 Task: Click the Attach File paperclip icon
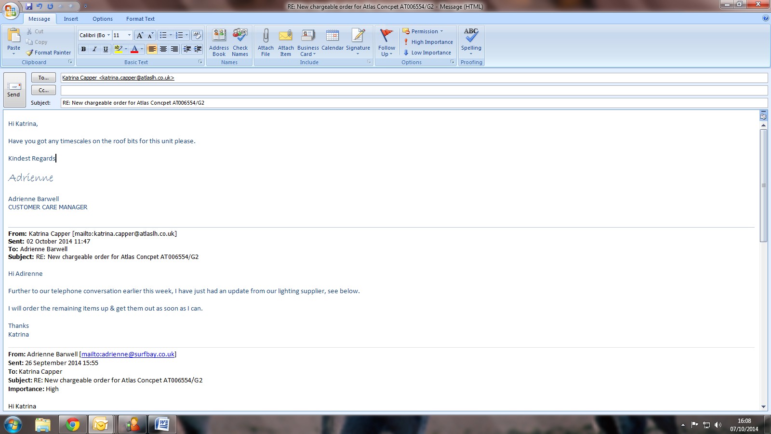click(x=266, y=36)
